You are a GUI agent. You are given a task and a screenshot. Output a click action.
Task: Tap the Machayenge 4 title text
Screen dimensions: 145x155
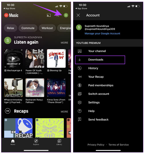click(14, 70)
